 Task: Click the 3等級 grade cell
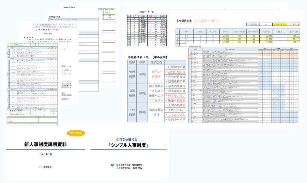coord(142,74)
